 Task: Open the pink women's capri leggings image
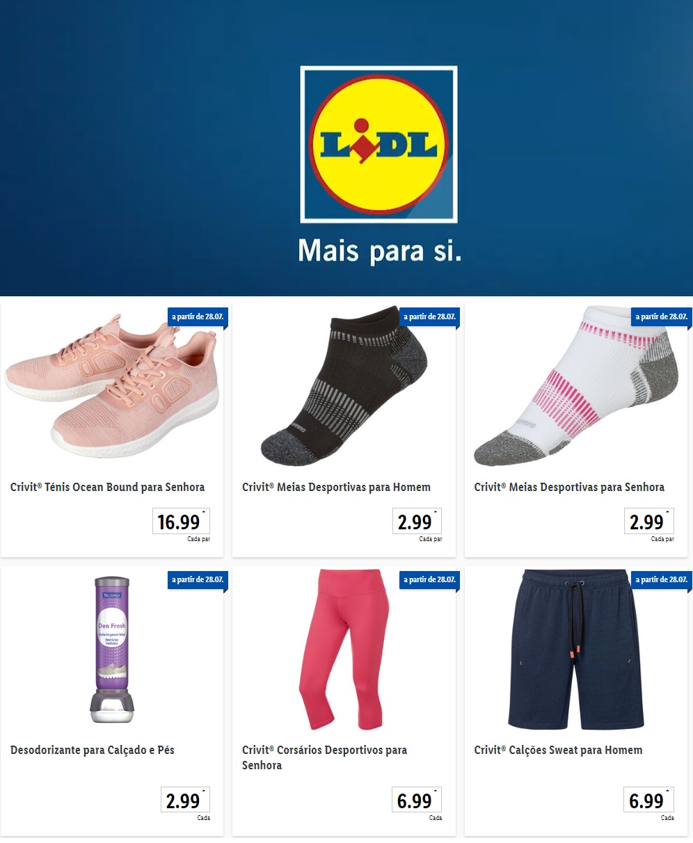pyautogui.click(x=344, y=650)
